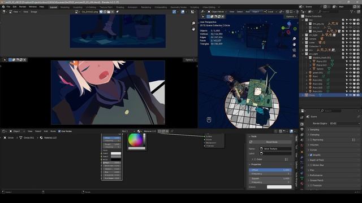Open the Material properties tab icon

(302, 184)
